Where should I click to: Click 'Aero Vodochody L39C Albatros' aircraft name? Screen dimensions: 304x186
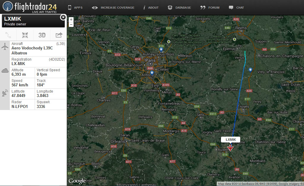coord(32,51)
